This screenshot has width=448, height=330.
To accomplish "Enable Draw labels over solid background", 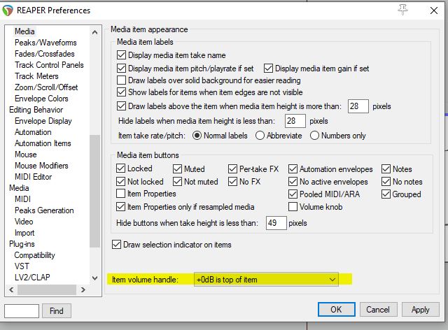I will point(121,80).
